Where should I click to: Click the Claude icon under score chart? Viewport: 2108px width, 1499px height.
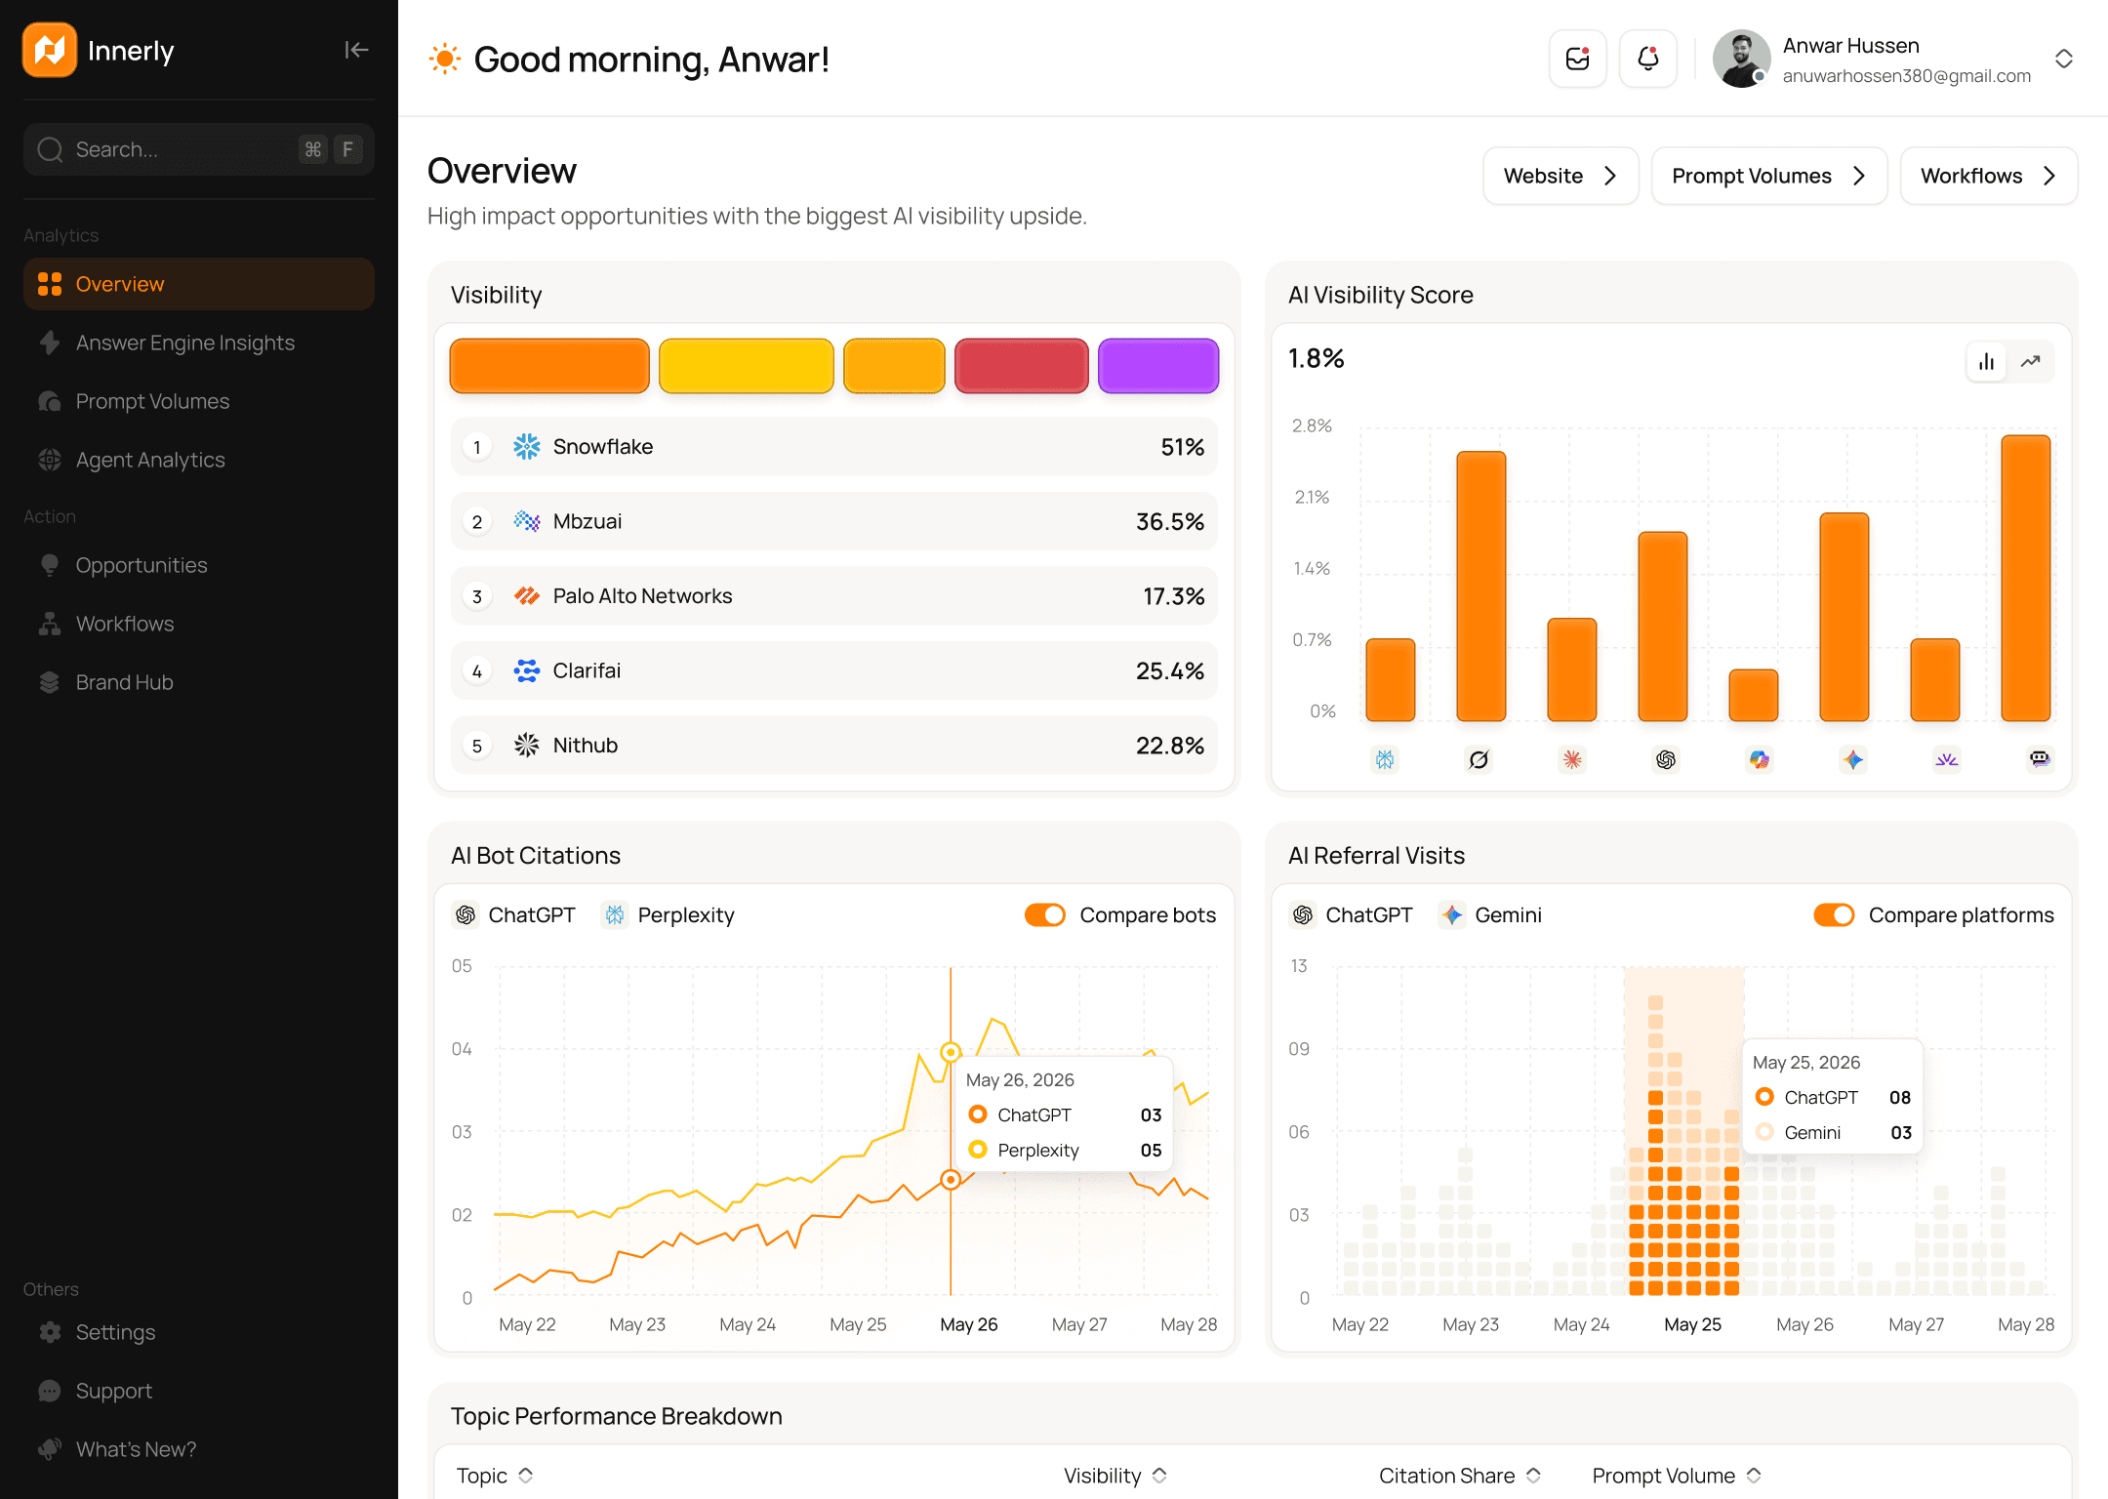[x=1572, y=759]
